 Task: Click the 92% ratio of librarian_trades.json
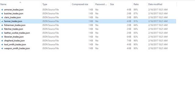(136, 37)
